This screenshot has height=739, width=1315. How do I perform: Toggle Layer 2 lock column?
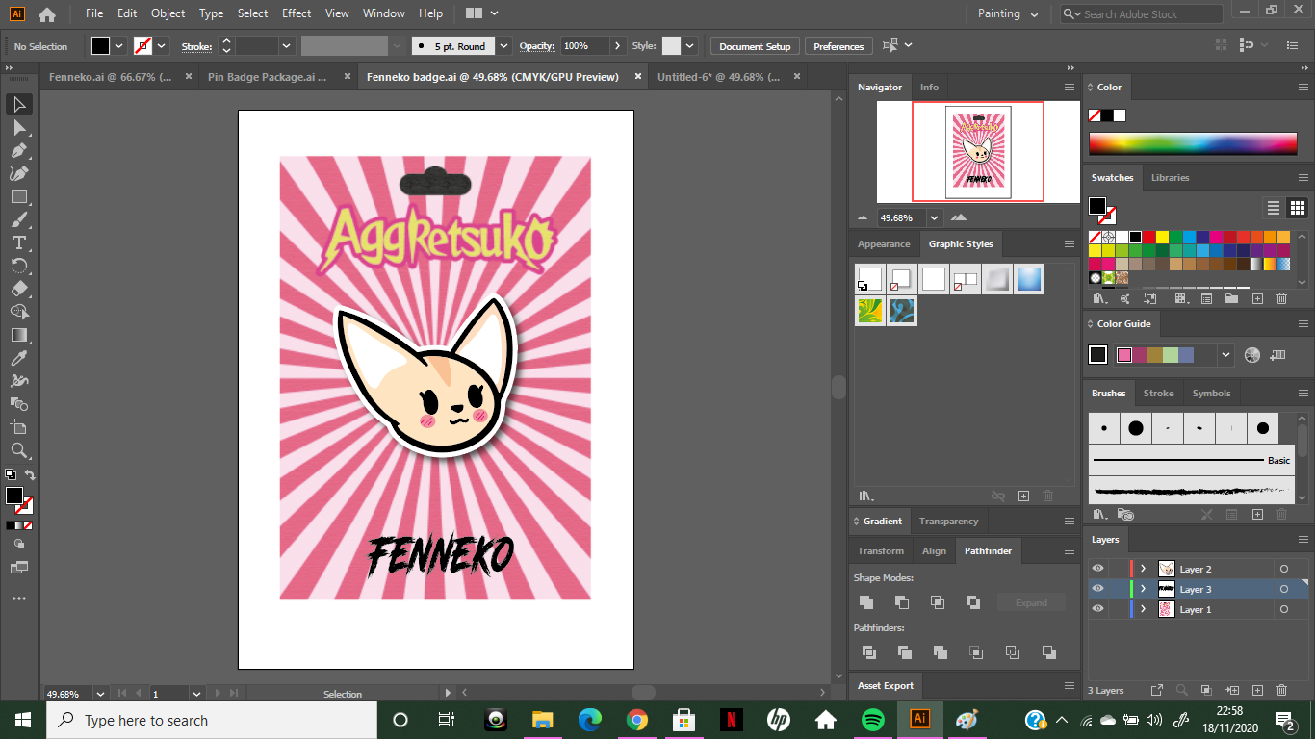[x=1117, y=569]
